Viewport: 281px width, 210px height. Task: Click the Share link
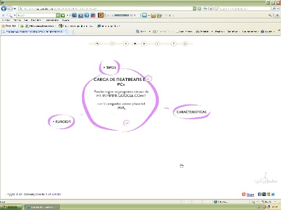click(x=250, y=194)
